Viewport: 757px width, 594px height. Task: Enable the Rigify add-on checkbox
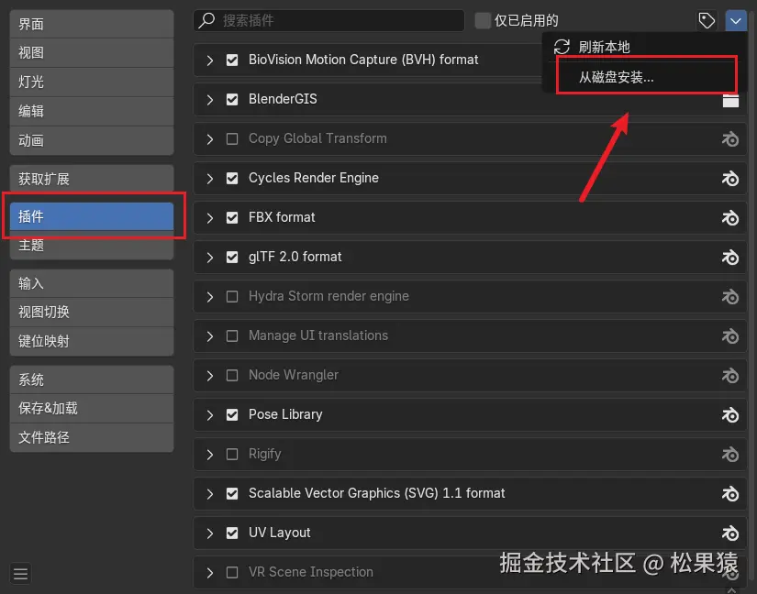click(232, 454)
